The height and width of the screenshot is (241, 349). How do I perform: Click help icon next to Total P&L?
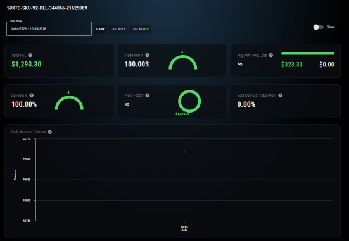coord(30,55)
